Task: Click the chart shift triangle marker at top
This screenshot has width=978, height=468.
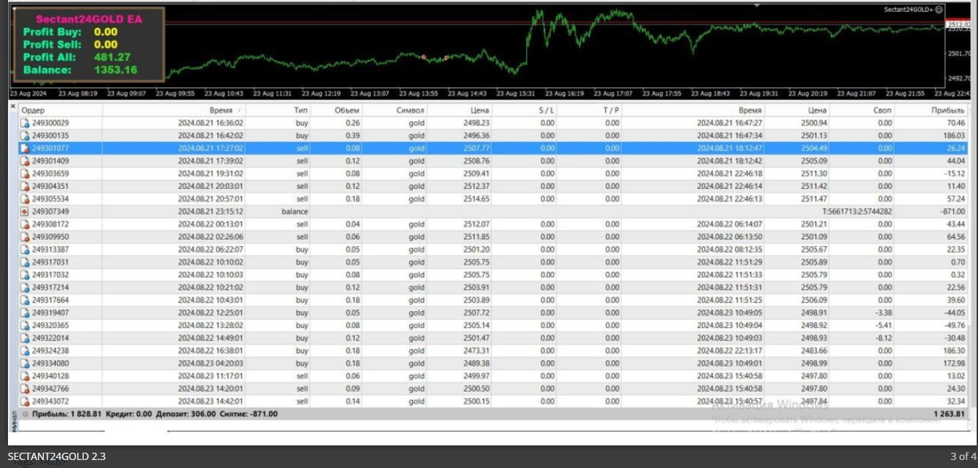Action: click(756, 5)
